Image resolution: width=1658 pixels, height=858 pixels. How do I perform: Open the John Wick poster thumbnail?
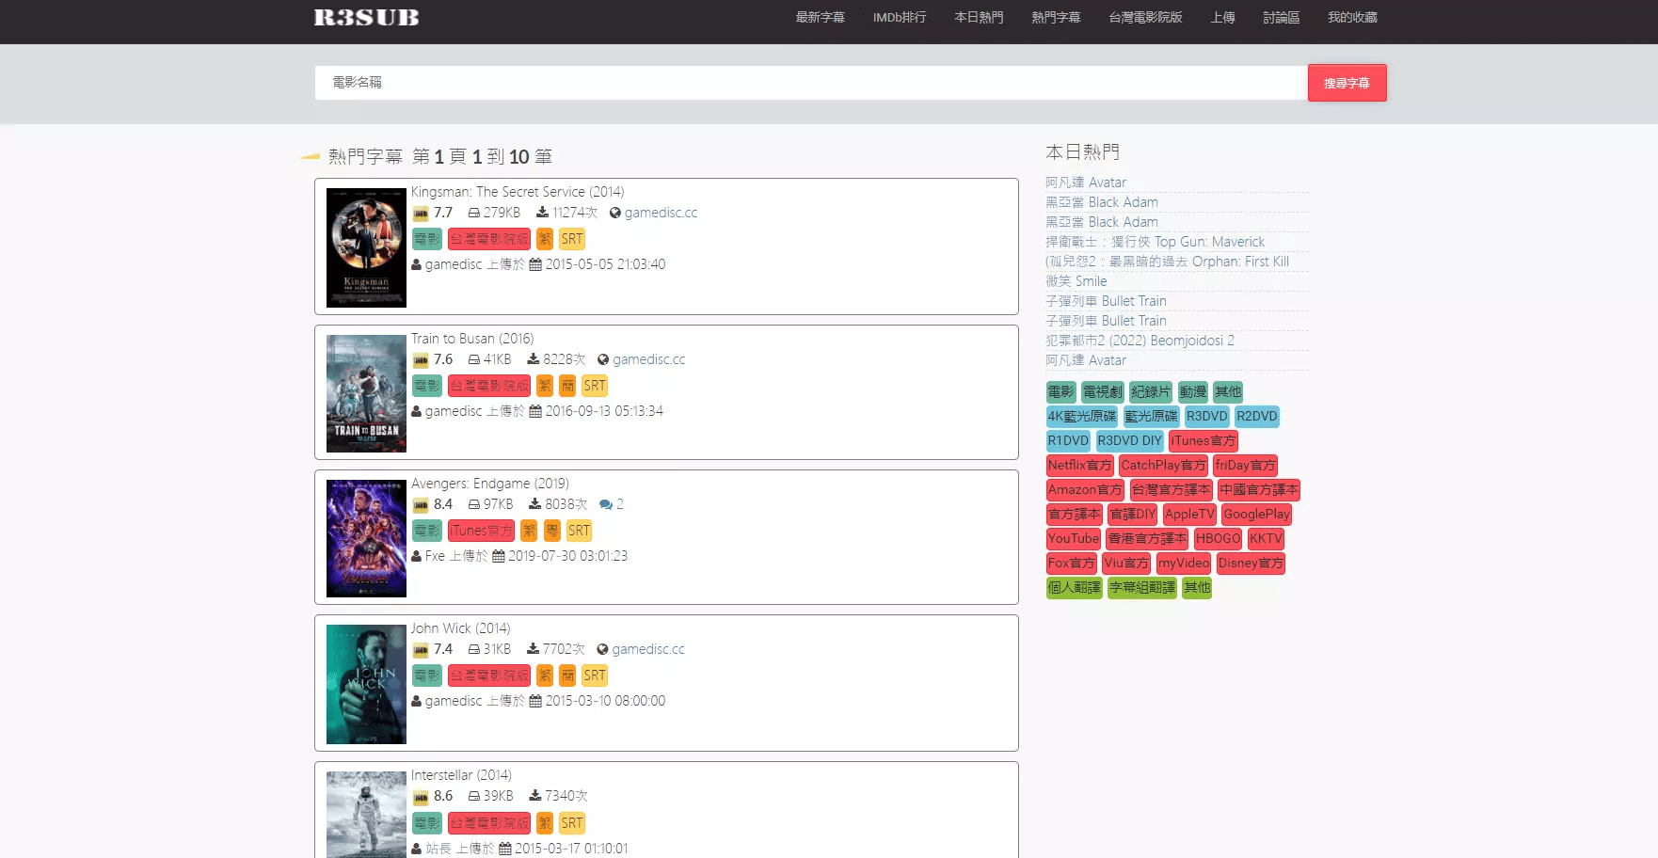366,684
